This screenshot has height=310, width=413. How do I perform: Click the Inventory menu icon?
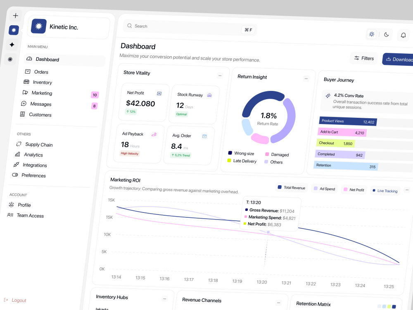26,82
